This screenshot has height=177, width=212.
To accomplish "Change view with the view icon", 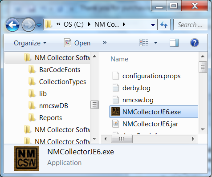I will coord(144,43).
